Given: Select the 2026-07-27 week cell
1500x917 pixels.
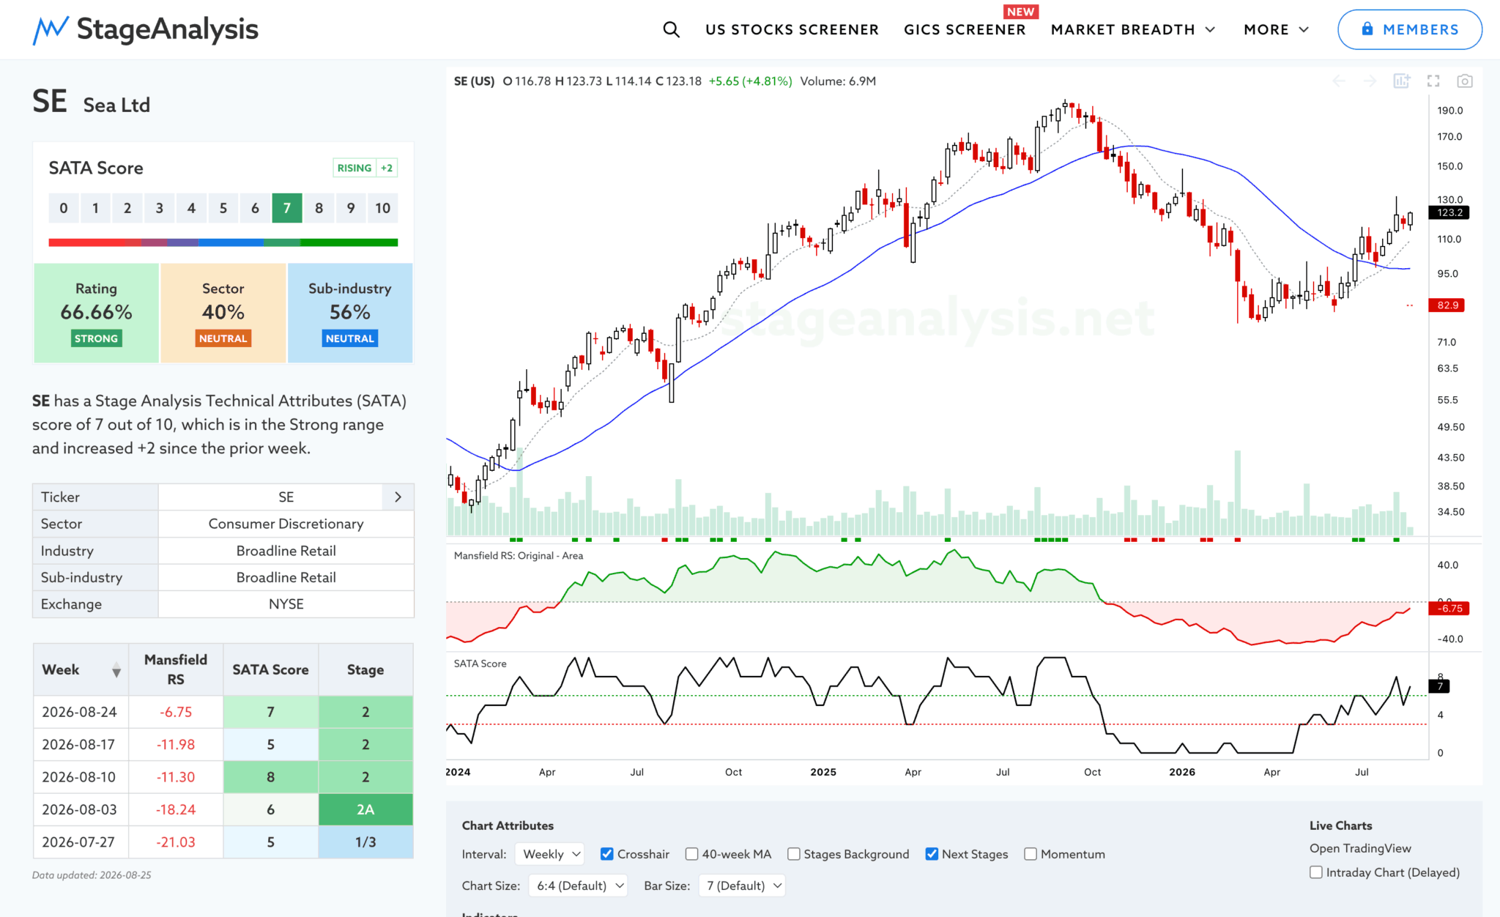Looking at the screenshot, I should [x=80, y=842].
